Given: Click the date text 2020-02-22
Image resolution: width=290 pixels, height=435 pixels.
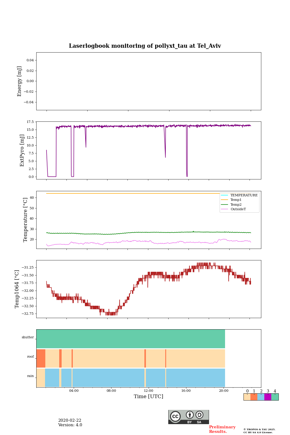Looking at the screenshot, I should 70,420.
